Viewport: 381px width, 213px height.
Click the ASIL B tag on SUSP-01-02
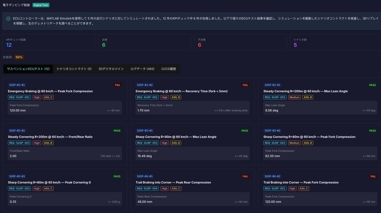point(176,97)
